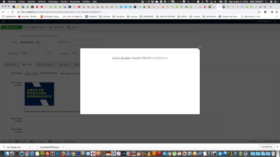The width and height of the screenshot is (280, 157).
Task: Expand the k2-master.zip download options
Action: [30, 147]
